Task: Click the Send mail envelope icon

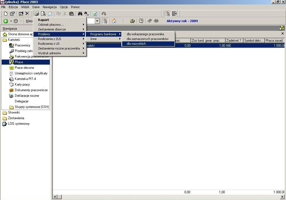Action: 50,14
